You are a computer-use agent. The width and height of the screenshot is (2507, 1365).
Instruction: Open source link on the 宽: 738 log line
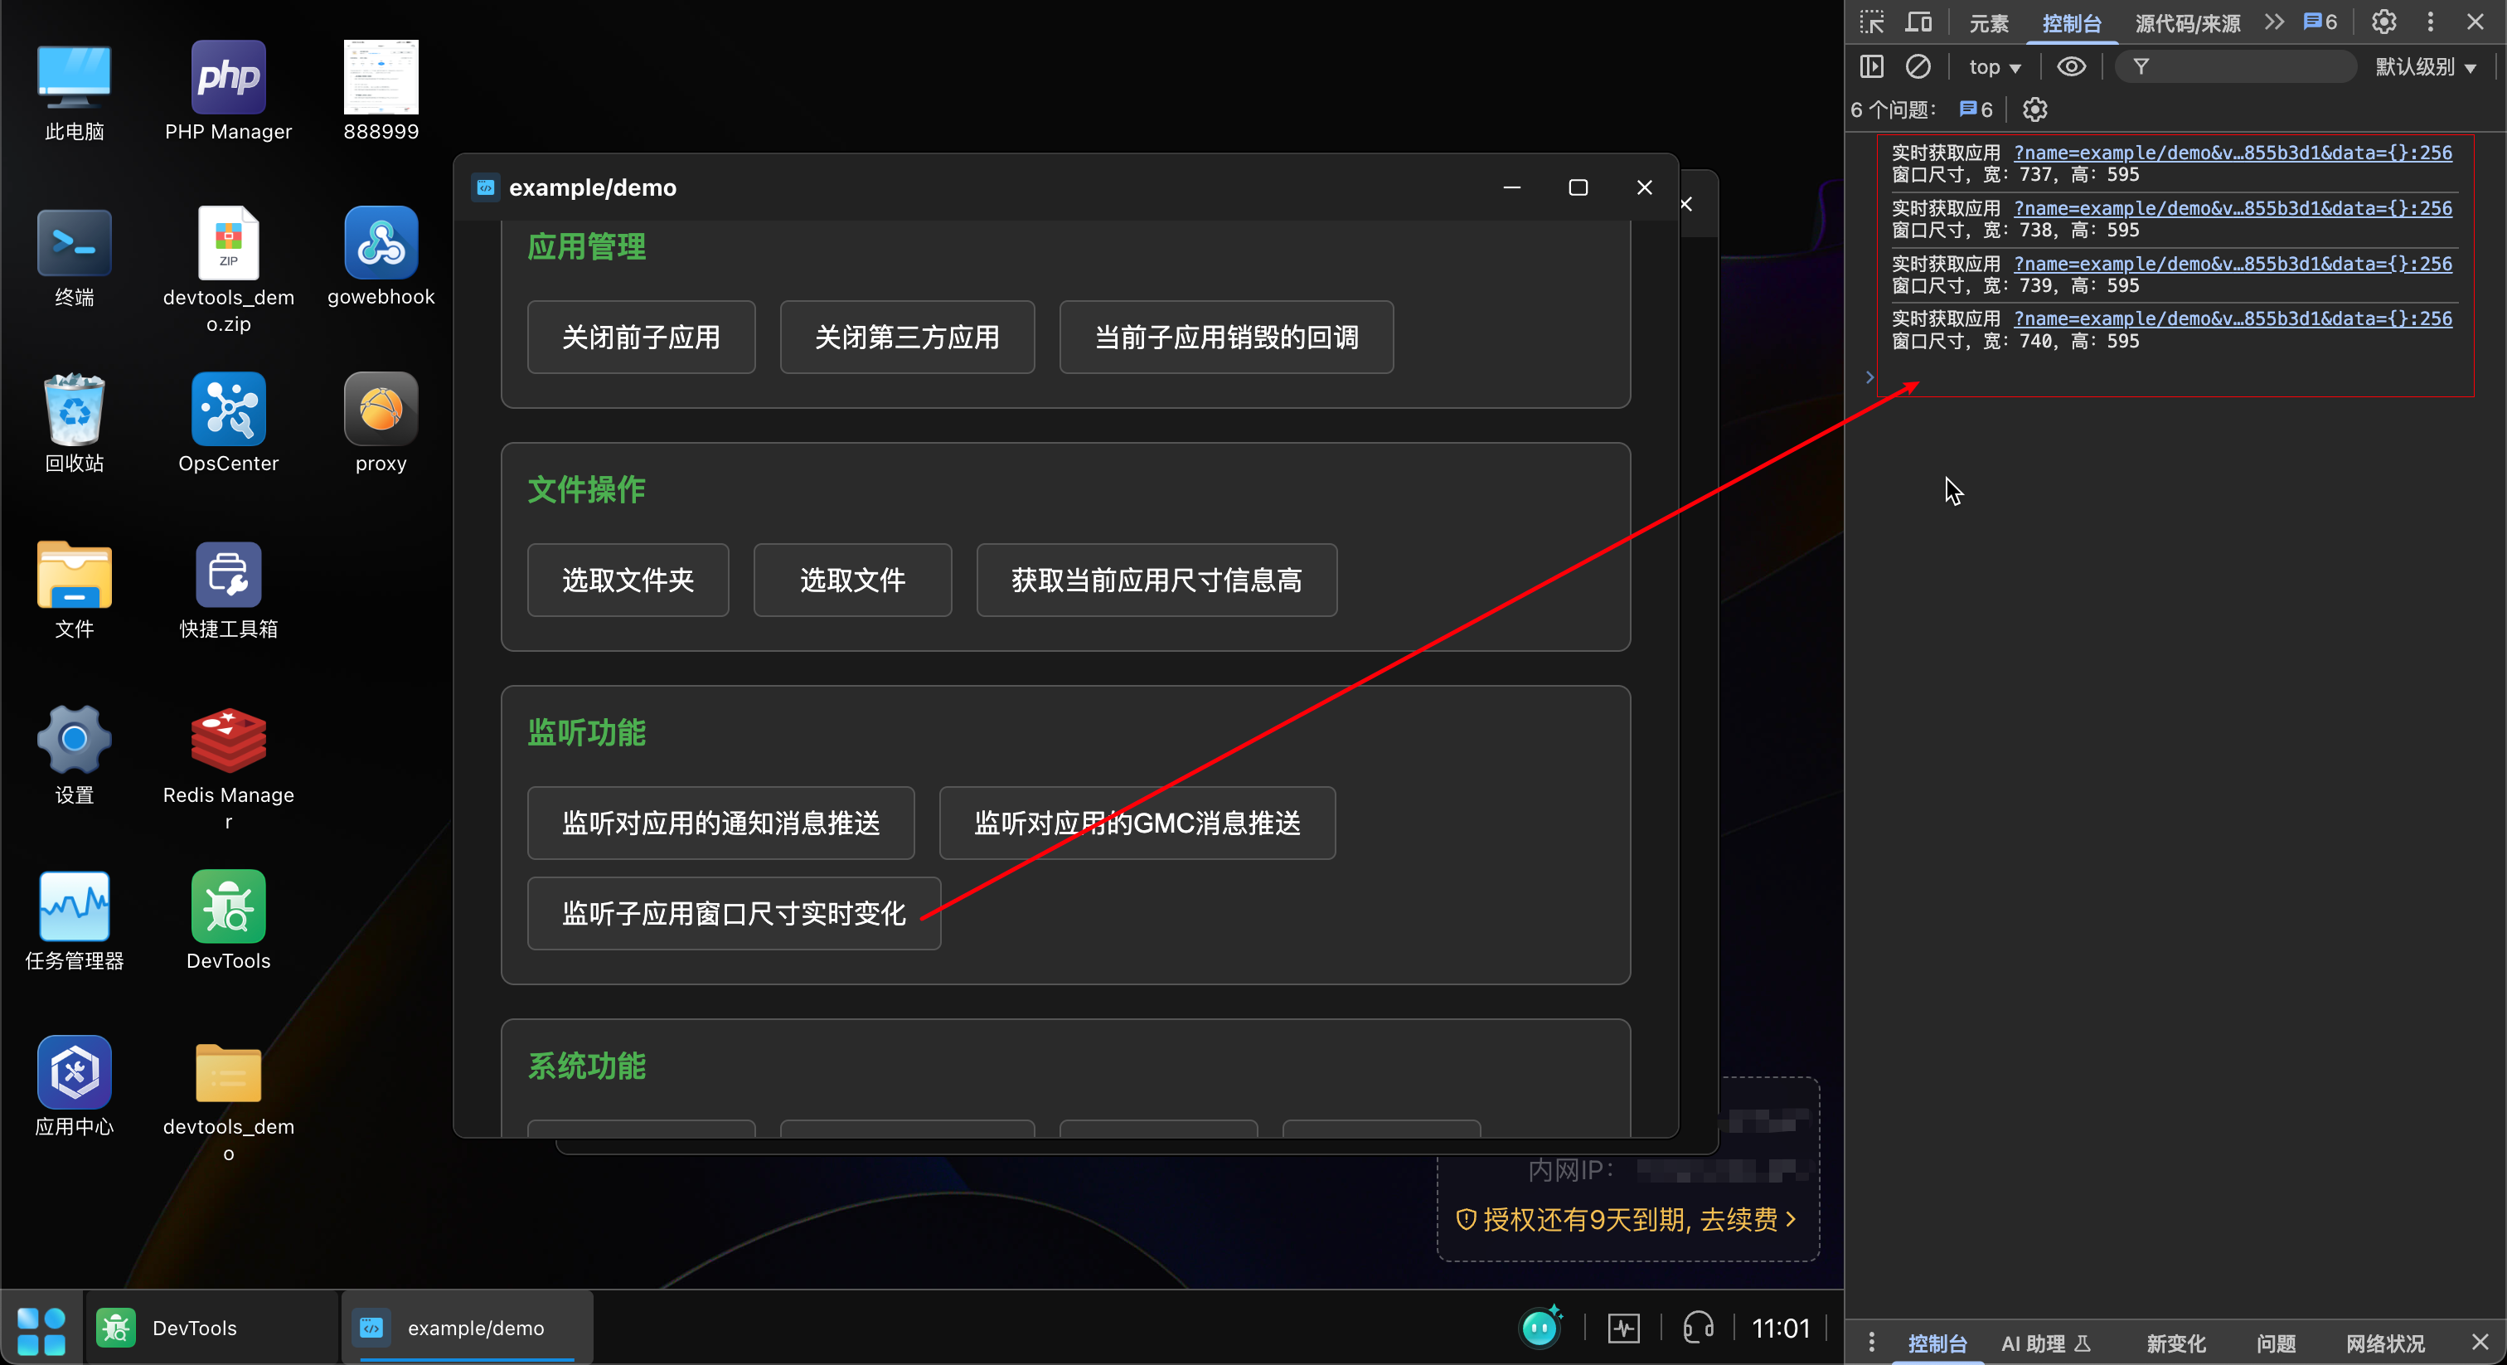pos(2233,208)
